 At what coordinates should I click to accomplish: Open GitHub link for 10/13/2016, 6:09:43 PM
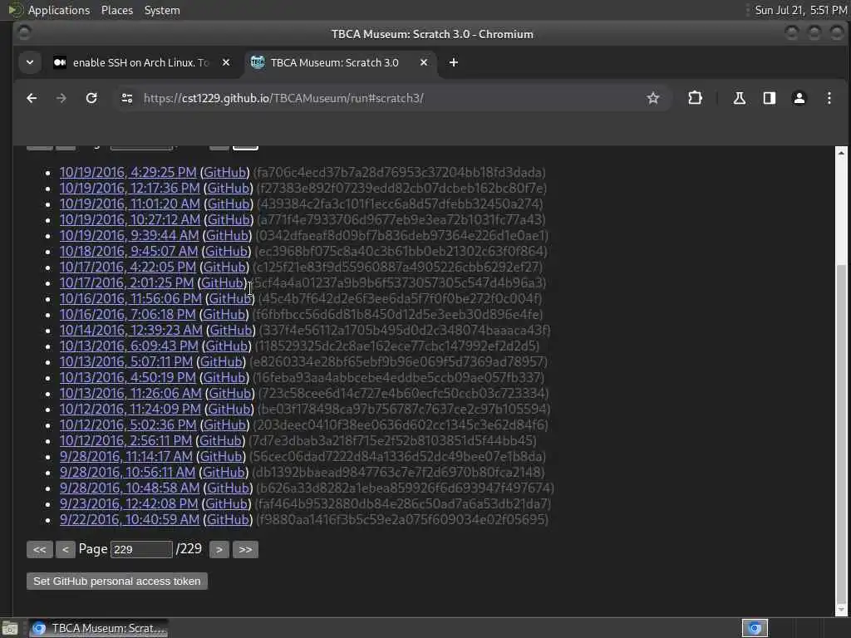pyautogui.click(x=227, y=346)
